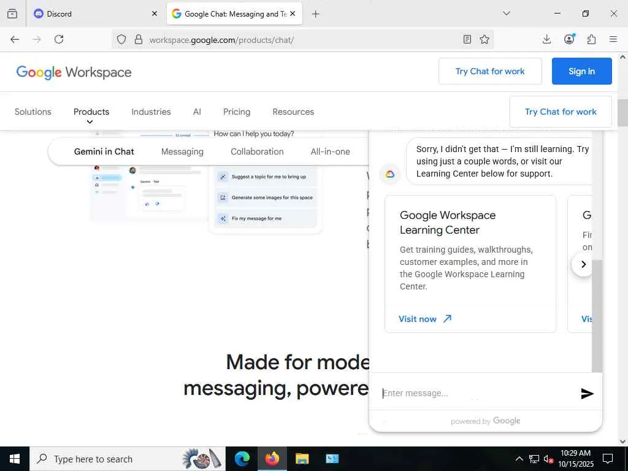Click the Firefox taskbar icon
628x471 pixels.
coord(272,459)
